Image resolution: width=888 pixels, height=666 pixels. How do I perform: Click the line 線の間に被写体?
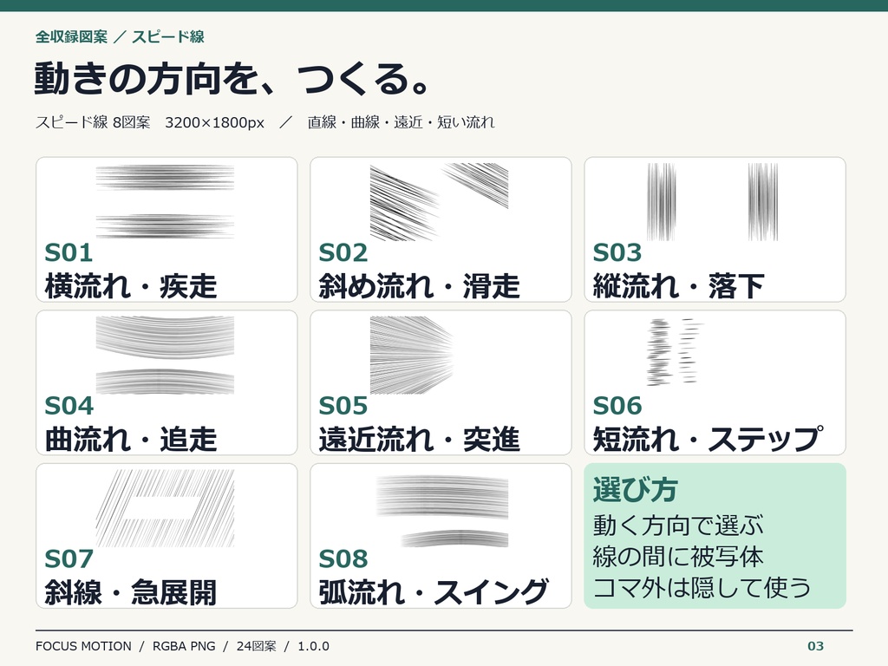pos(678,557)
